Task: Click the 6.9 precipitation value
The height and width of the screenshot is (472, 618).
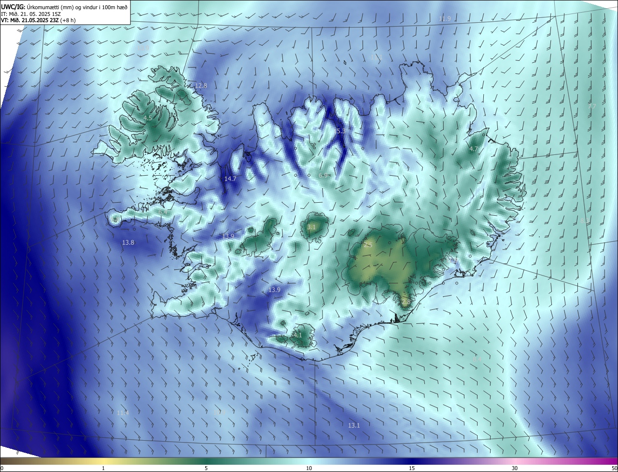Action: (x=323, y=176)
